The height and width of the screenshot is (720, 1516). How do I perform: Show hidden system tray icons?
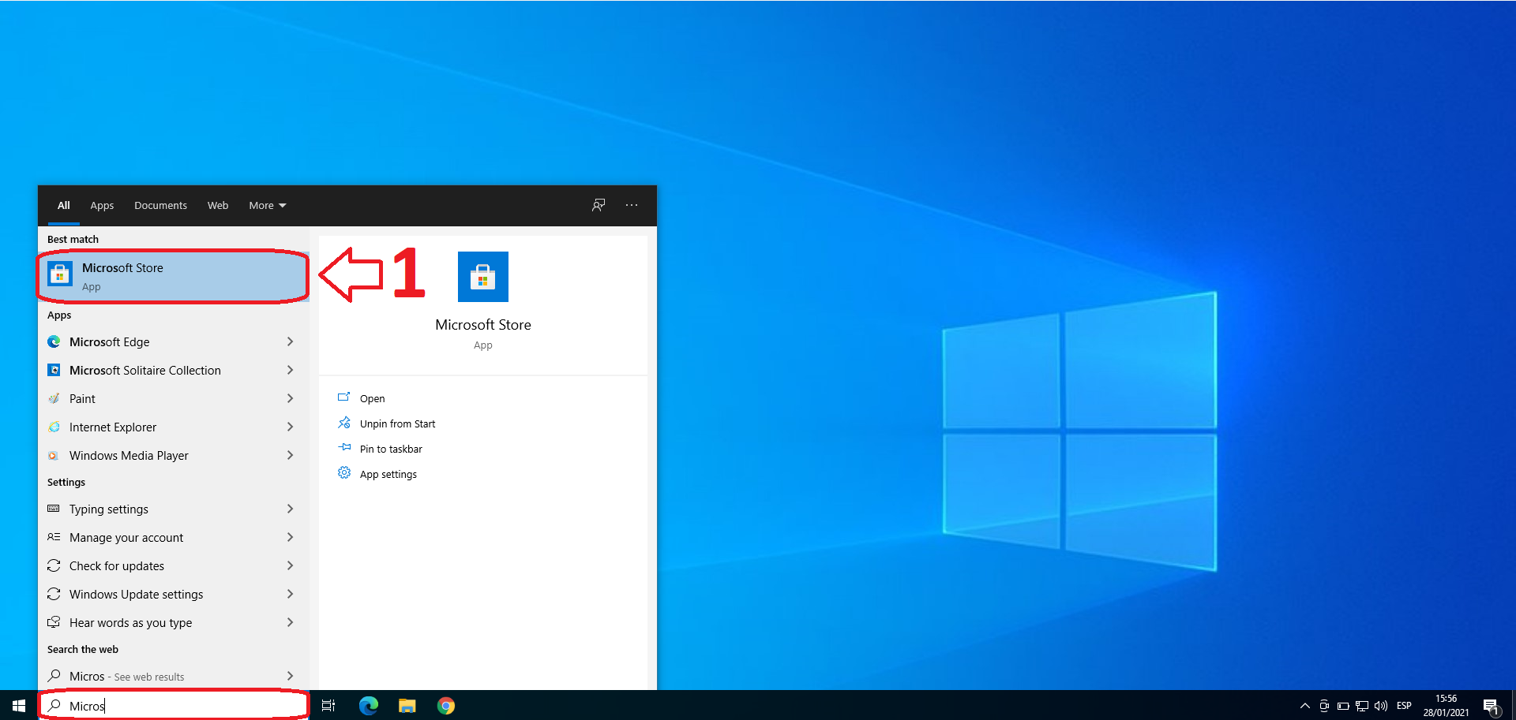click(1304, 706)
